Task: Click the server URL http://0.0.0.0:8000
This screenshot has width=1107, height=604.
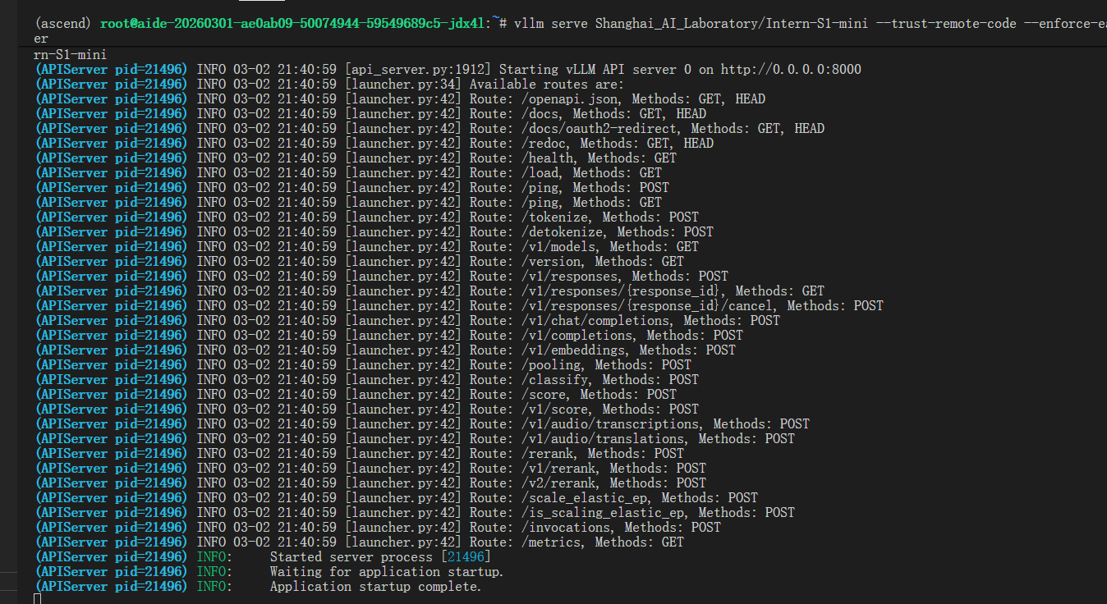Action: click(x=792, y=69)
